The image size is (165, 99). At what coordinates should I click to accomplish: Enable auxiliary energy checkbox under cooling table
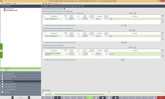pyautogui.click(x=43, y=60)
